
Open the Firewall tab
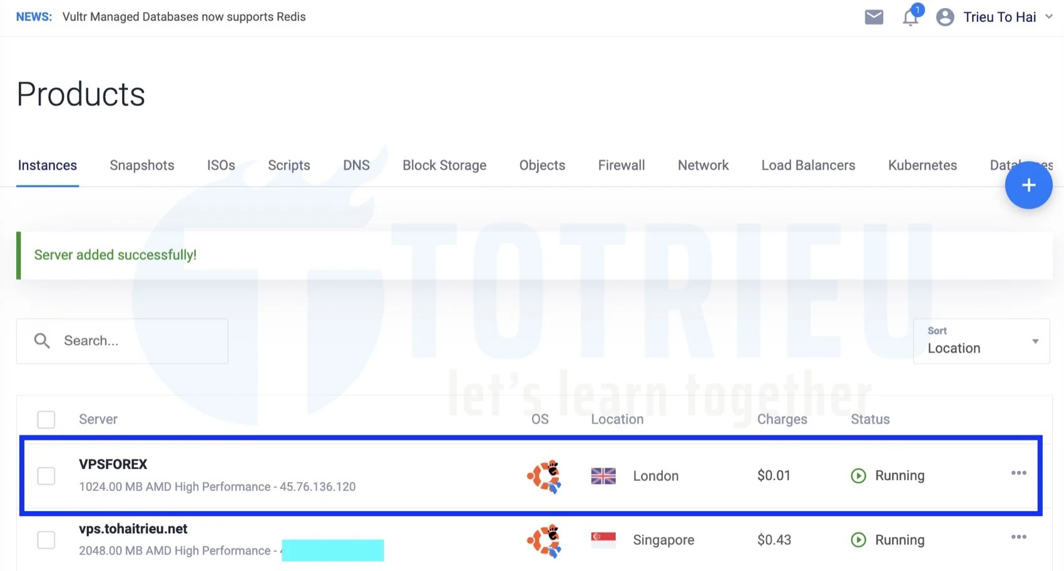[622, 165]
